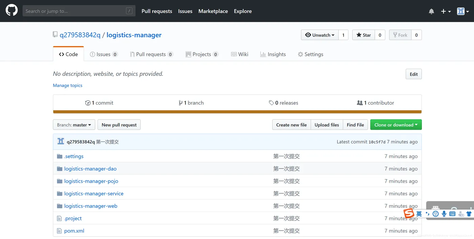This screenshot has width=474, height=239.
Task: Open the plus create-new dropdown
Action: point(446,11)
